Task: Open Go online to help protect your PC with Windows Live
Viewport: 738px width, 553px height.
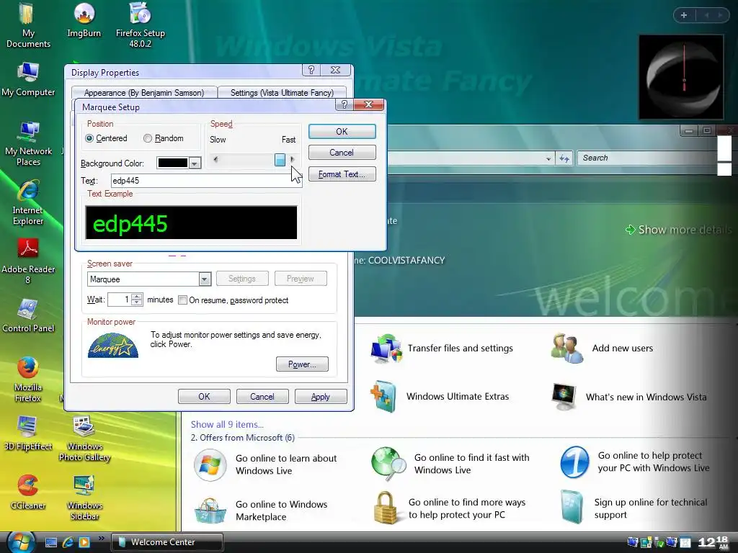Action: 635,462
